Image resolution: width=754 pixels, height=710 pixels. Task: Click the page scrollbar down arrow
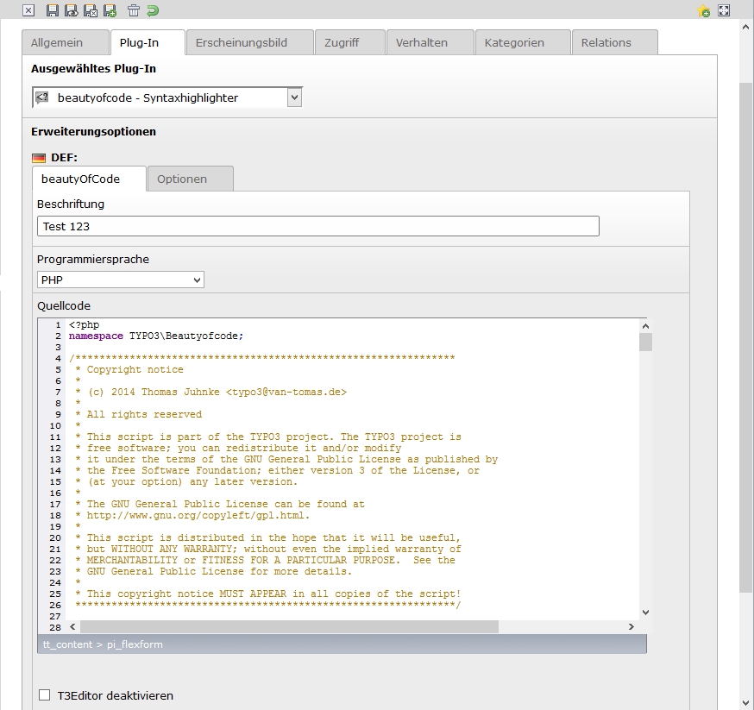tap(746, 704)
